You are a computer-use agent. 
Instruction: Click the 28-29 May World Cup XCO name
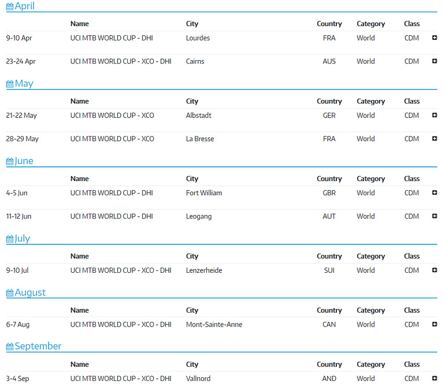[112, 139]
